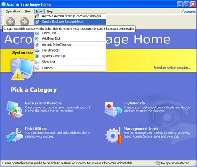
Task: Click the status bar operation icon
Action: click(x=158, y=163)
